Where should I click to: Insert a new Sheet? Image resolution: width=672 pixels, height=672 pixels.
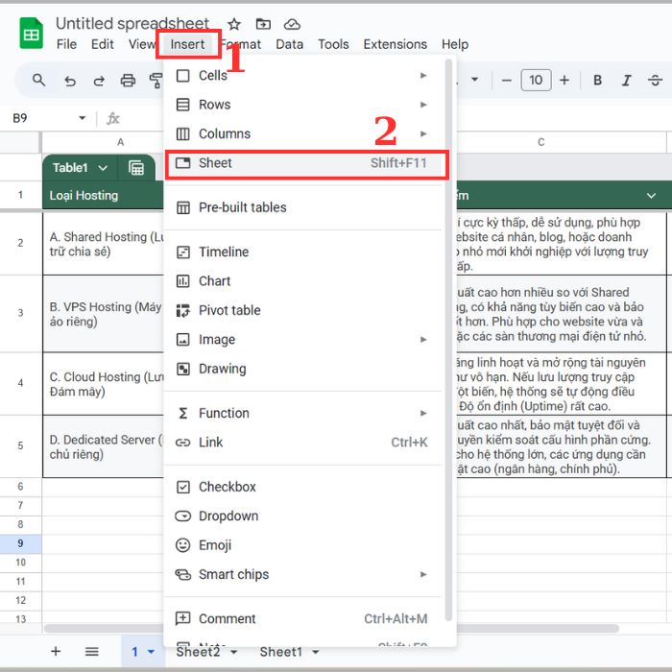[x=304, y=163]
